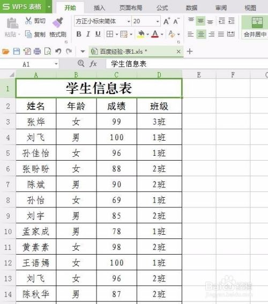Expand the paste options arrow

pyautogui.click(x=19, y=35)
